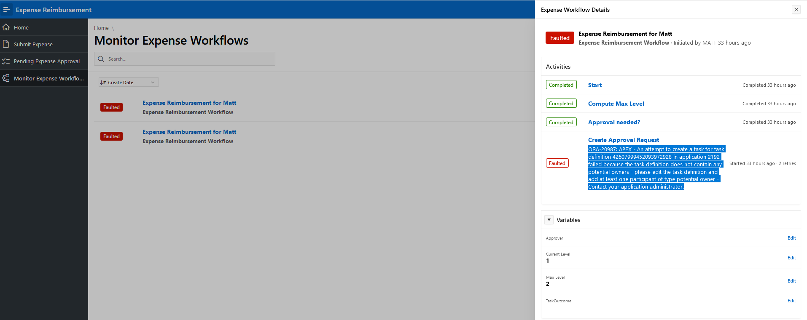Click the Monitor Expense Workflows page heading

click(171, 40)
